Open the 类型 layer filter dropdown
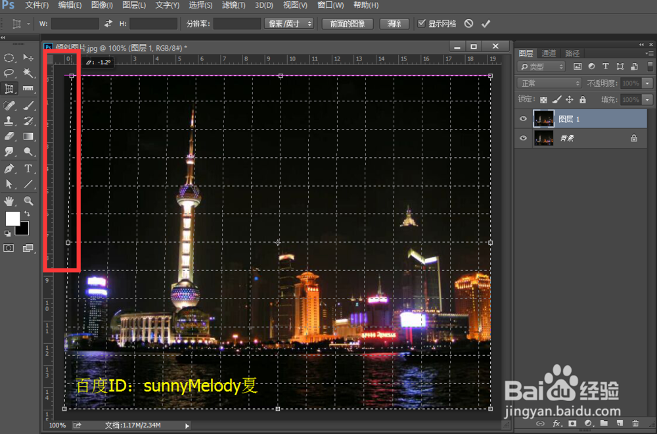Screen dimensions: 657x434 (x=541, y=66)
